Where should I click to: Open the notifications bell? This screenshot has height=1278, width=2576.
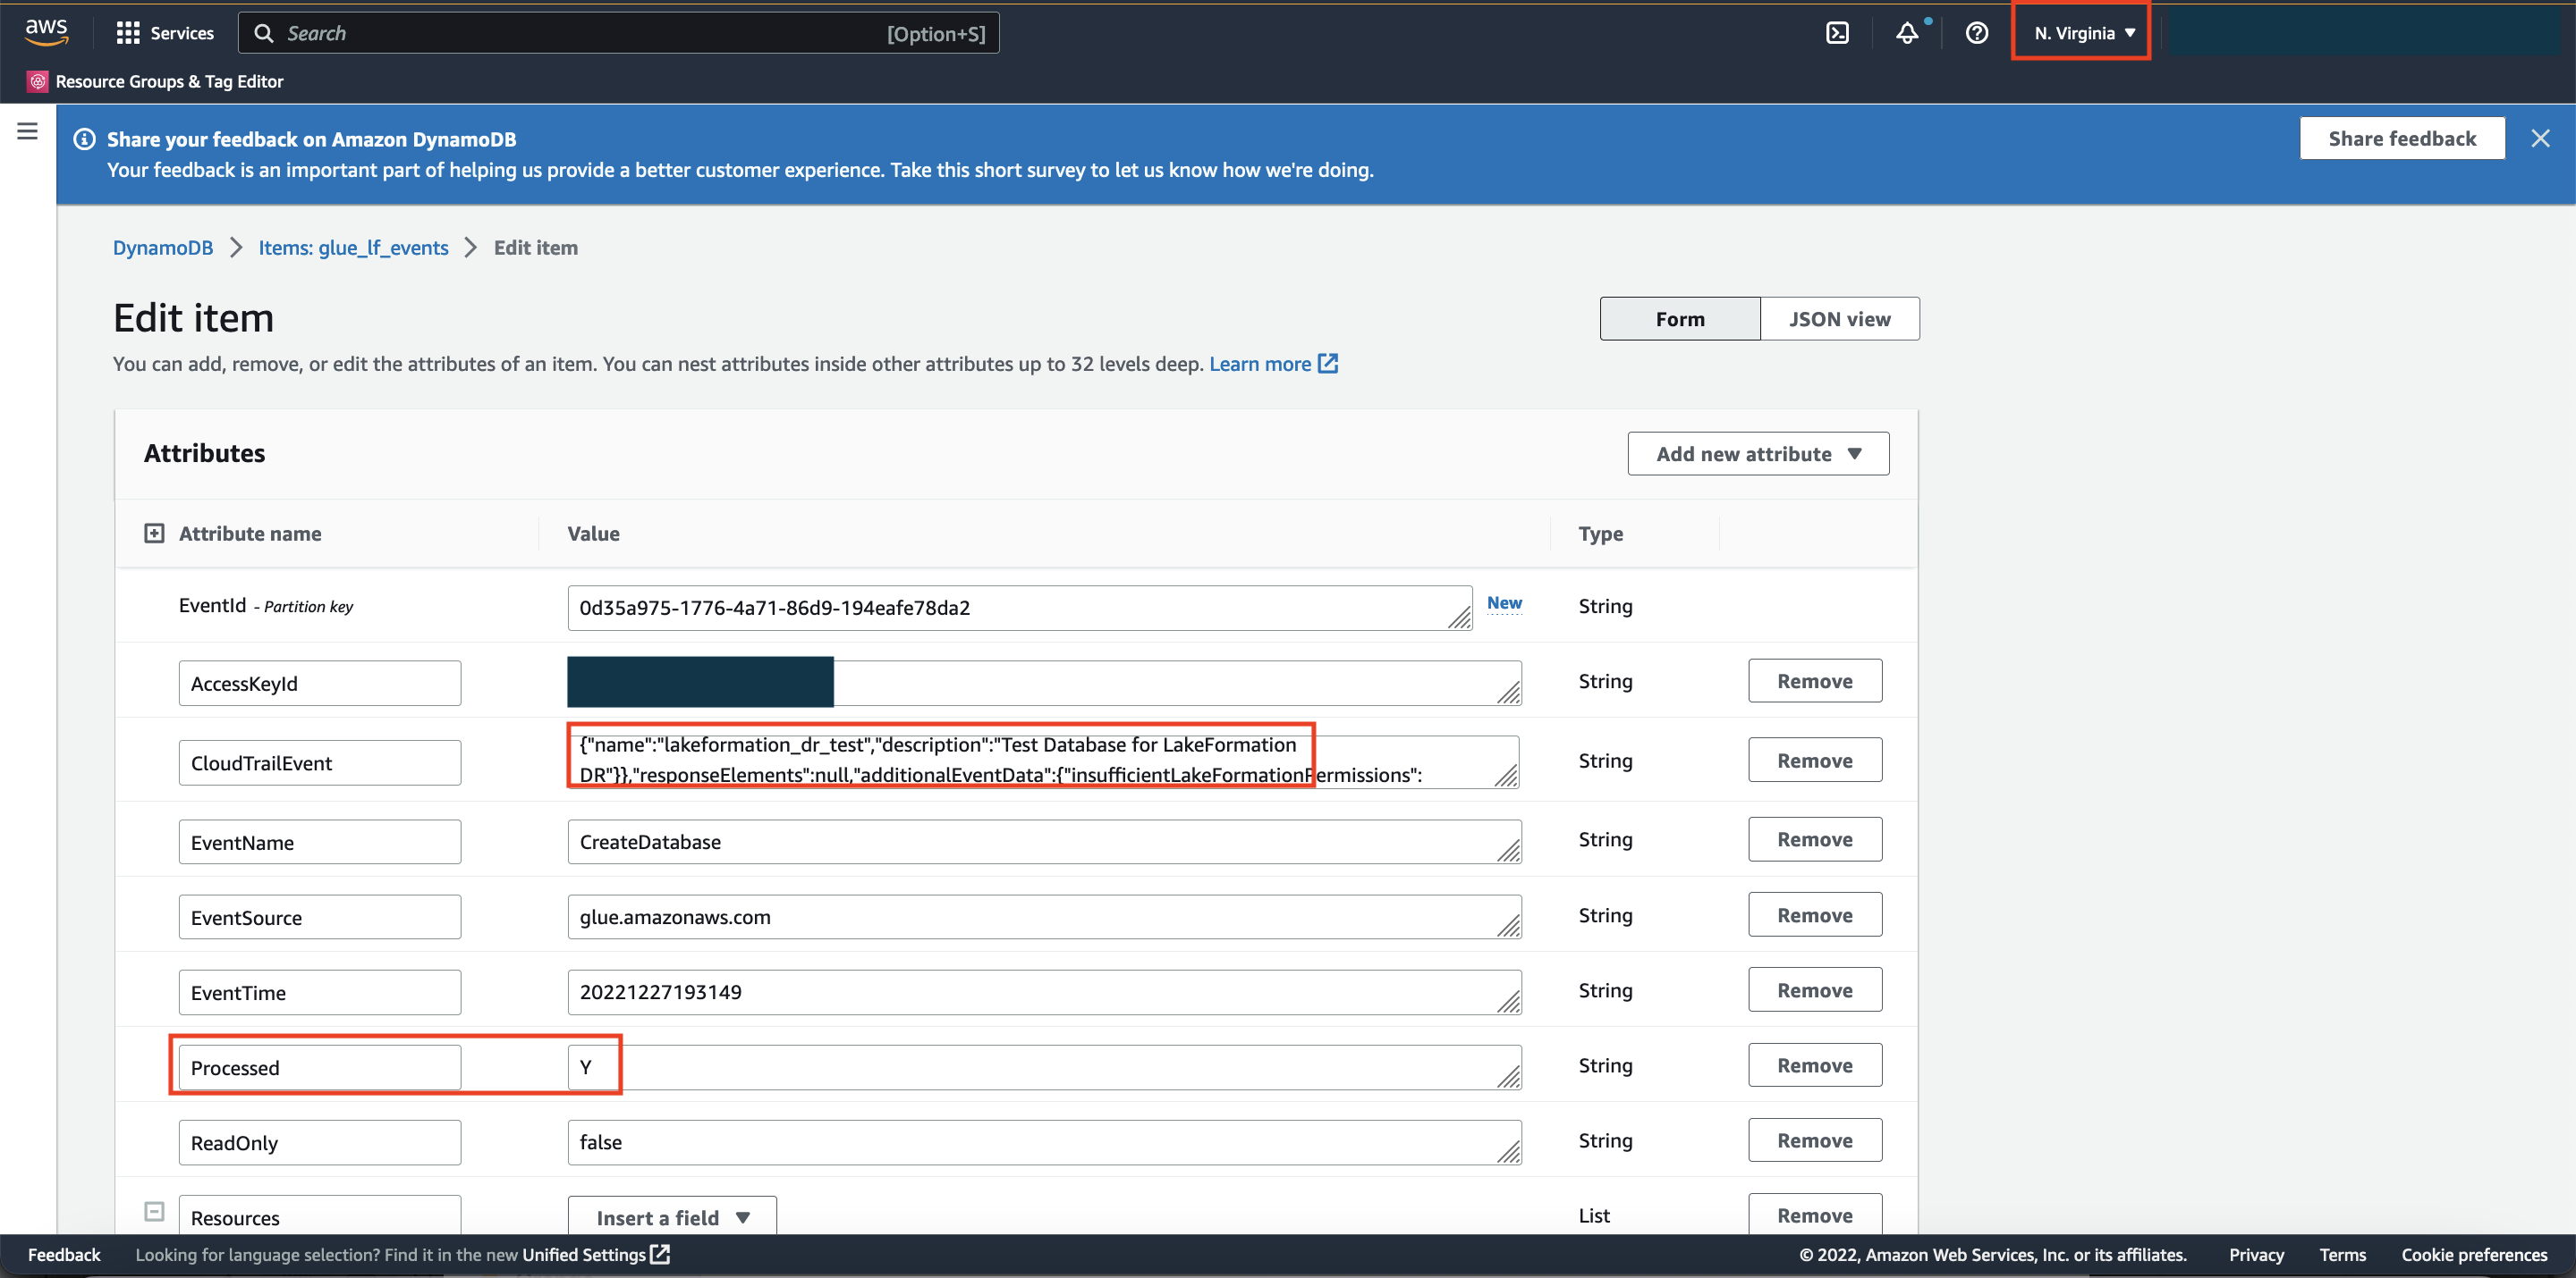1907,33
